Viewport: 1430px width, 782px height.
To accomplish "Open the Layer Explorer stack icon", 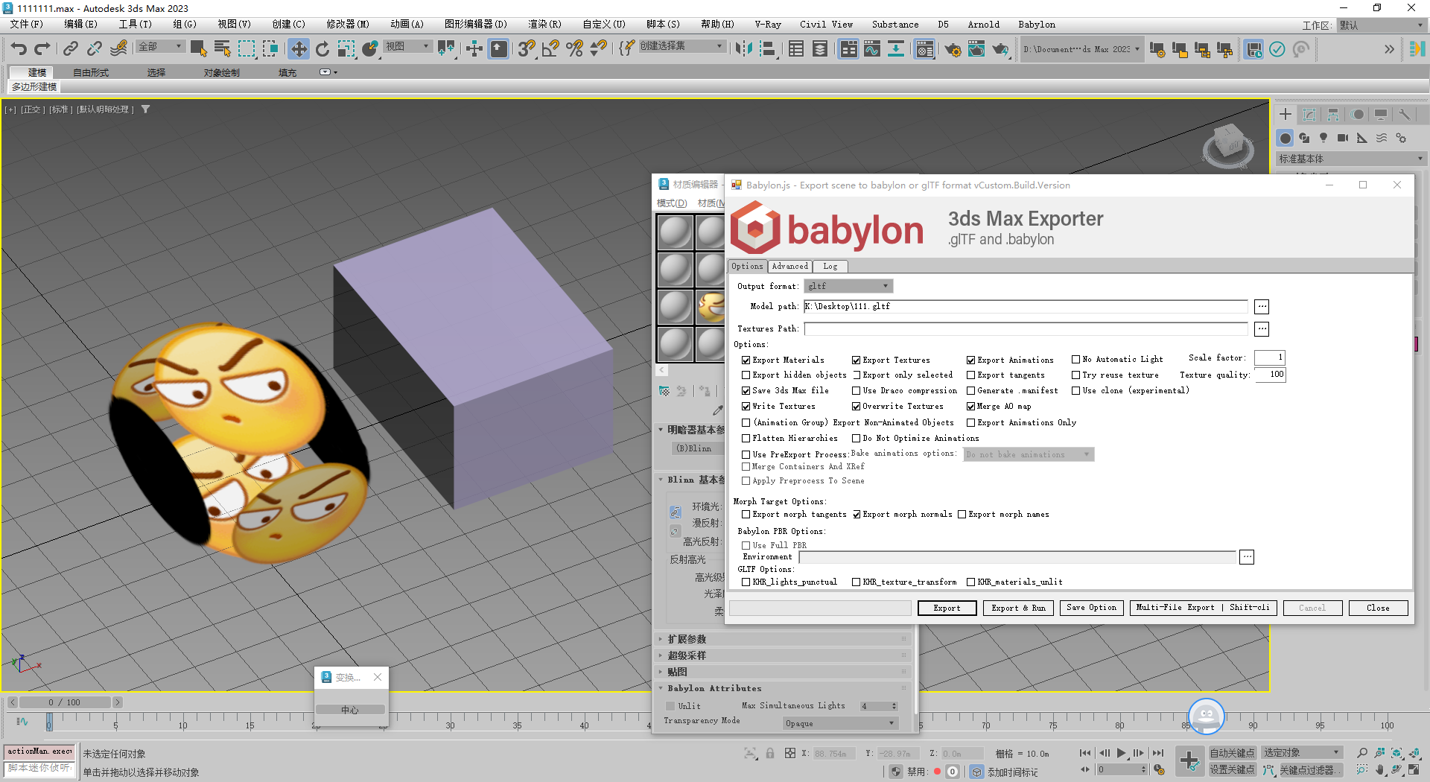I will [820, 49].
